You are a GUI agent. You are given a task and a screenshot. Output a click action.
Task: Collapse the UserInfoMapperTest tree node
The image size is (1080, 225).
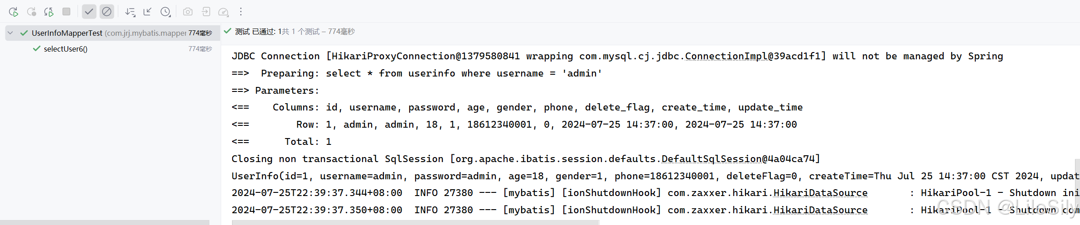coord(10,33)
